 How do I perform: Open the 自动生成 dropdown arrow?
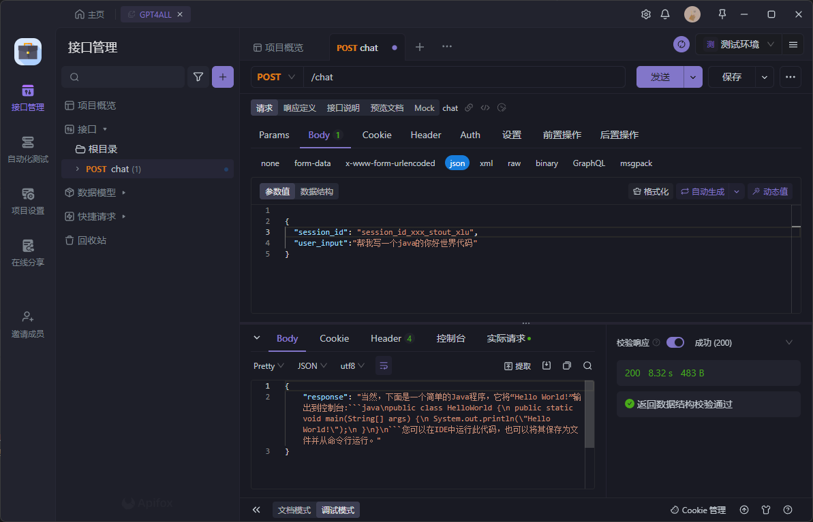(x=736, y=192)
